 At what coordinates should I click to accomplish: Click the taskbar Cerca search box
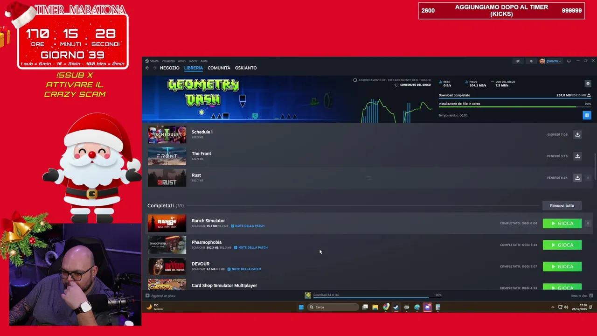tap(333, 307)
